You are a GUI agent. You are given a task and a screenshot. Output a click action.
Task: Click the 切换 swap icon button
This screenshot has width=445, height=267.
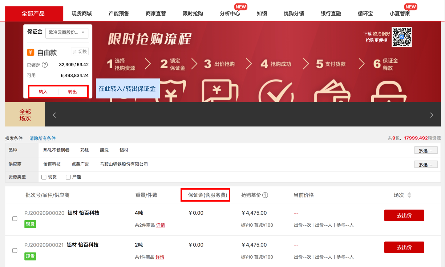pos(79,52)
